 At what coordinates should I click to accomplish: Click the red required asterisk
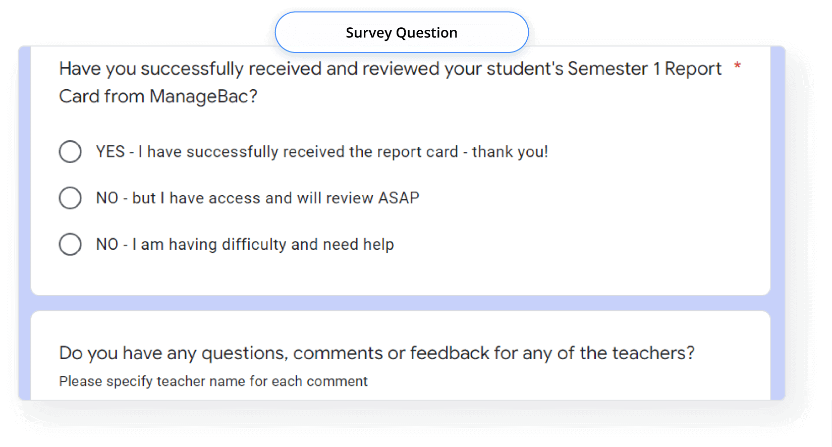[737, 66]
